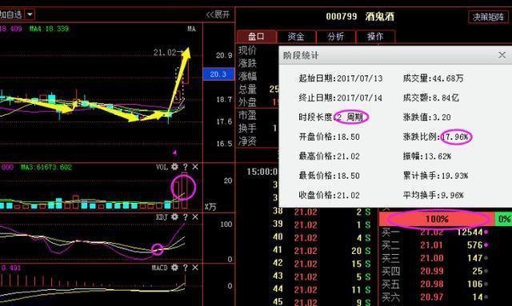Select the 涨跌比例 17.96% value

(x=455, y=137)
